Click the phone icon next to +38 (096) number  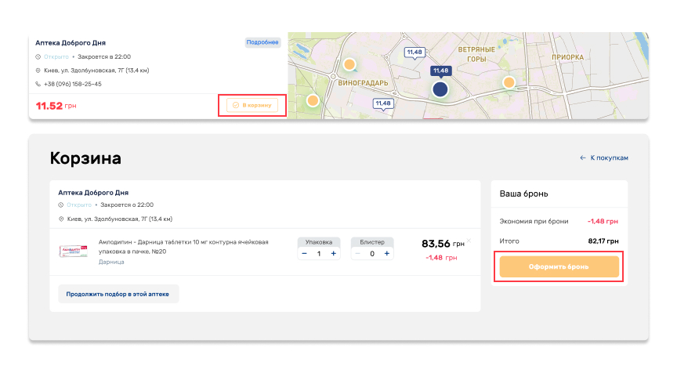pyautogui.click(x=38, y=84)
